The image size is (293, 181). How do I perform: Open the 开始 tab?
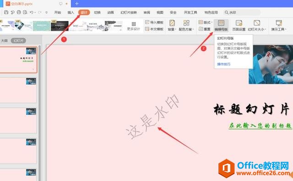pos(57,12)
